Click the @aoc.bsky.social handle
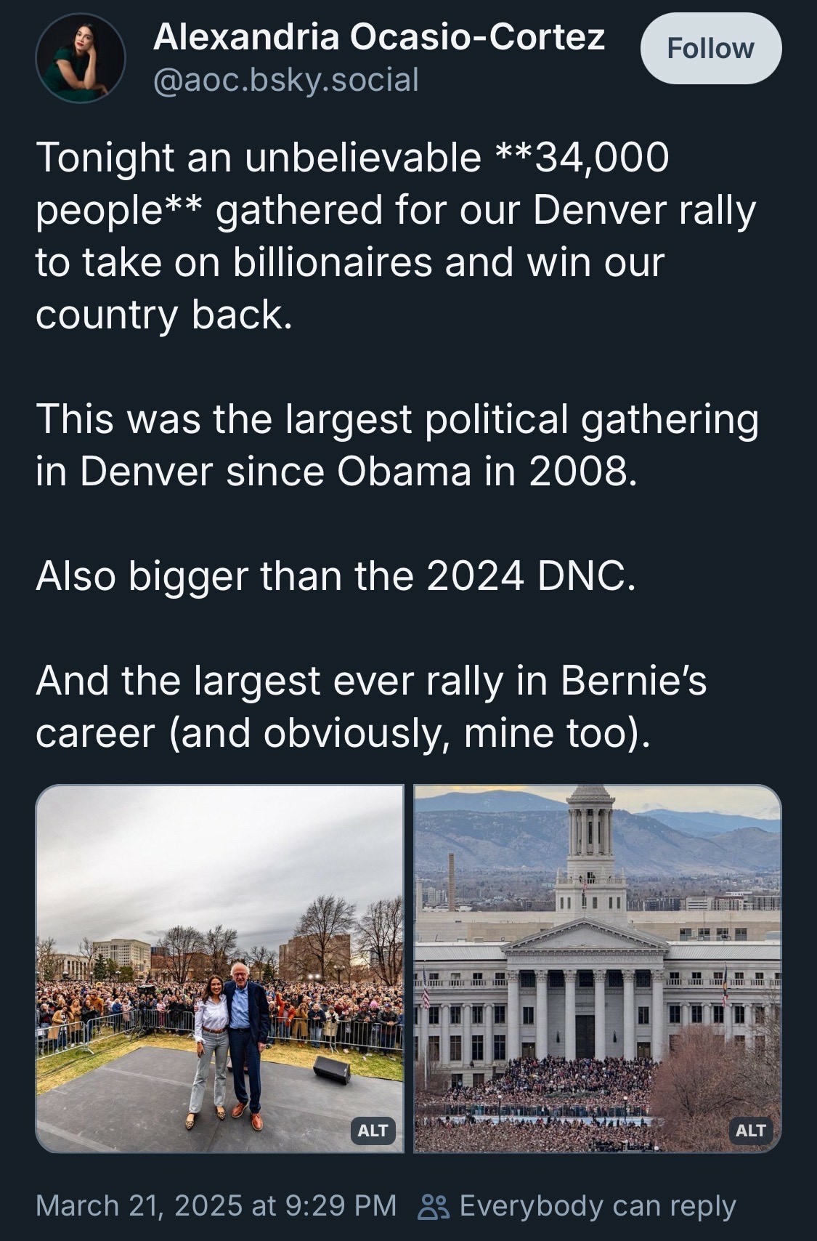The image size is (817, 1241). point(285,80)
